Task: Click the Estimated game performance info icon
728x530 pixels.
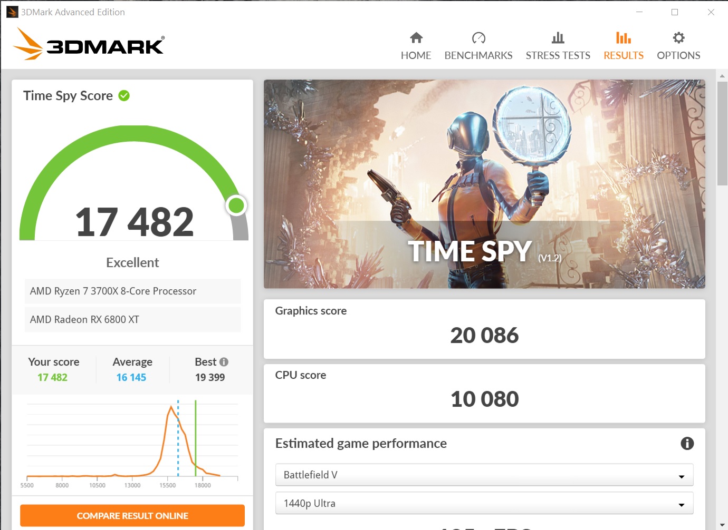Action: [687, 444]
